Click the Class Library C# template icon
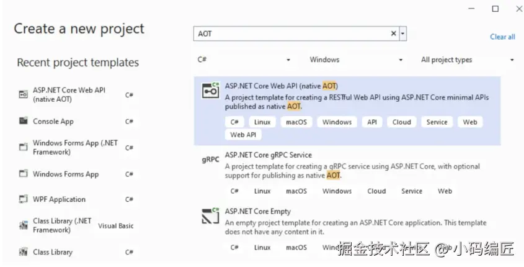 pyautogui.click(x=23, y=251)
